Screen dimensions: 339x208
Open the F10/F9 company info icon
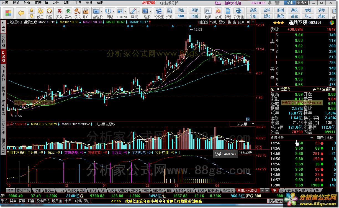click(x=120, y=11)
